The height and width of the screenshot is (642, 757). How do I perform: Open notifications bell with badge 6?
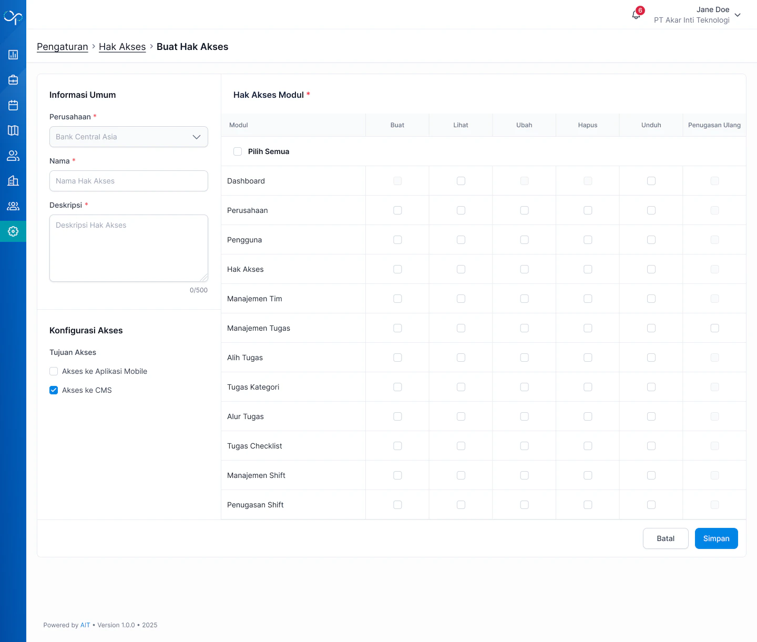(637, 14)
